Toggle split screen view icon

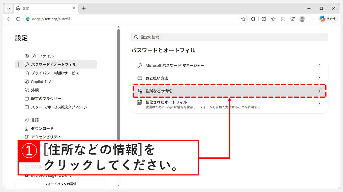[x=264, y=19]
